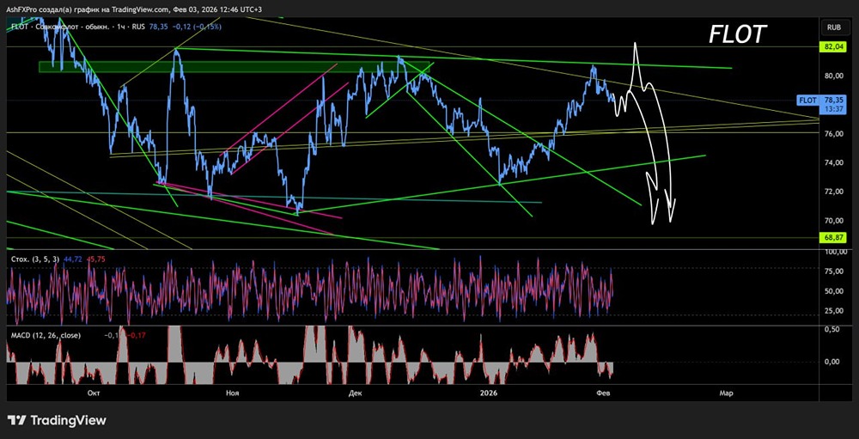Click the 2026 label on time axis
The width and height of the screenshot is (859, 439).
(487, 393)
